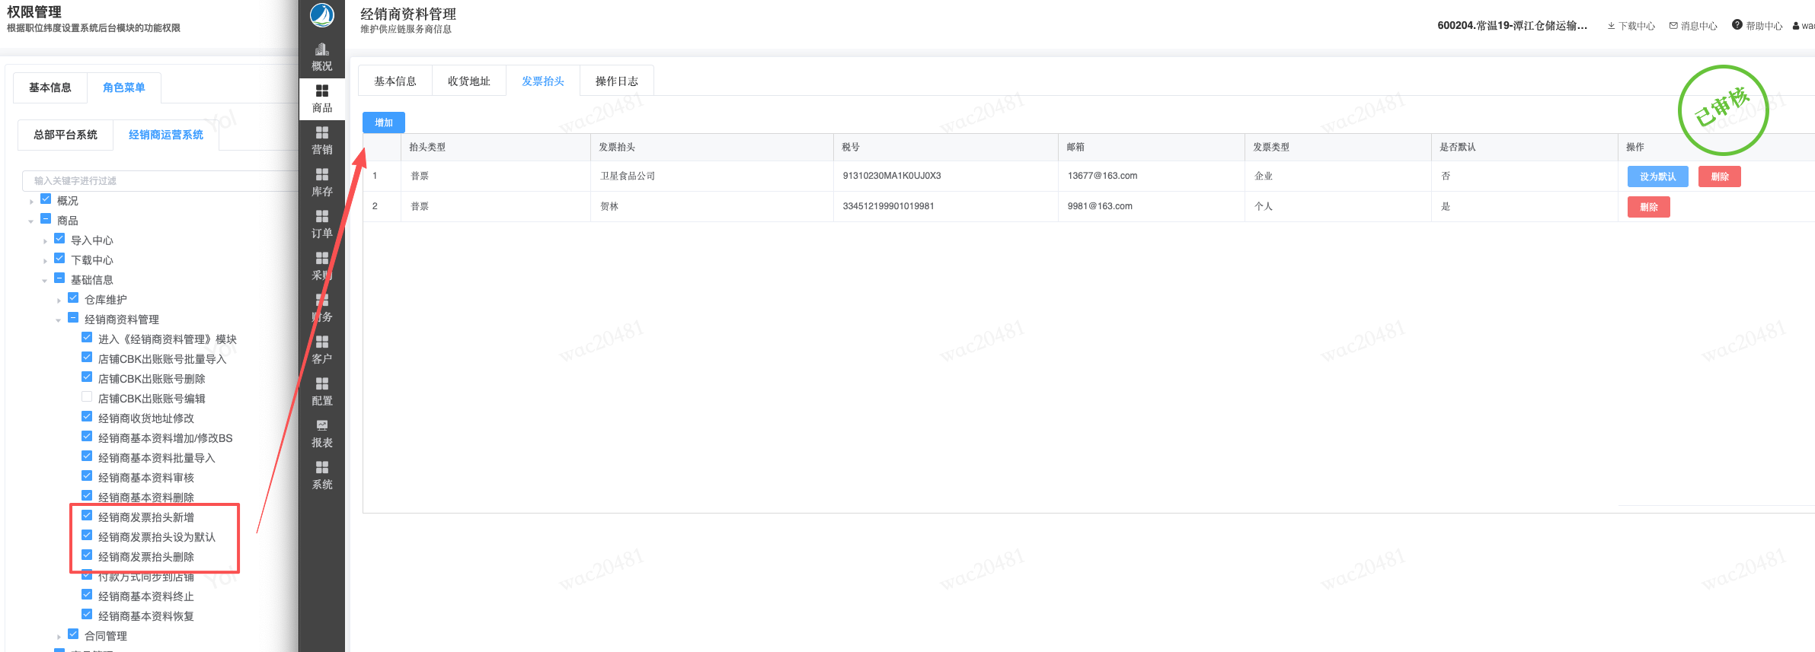
Task: Delete the 贺林 invoice title row
Action: pyautogui.click(x=1649, y=207)
